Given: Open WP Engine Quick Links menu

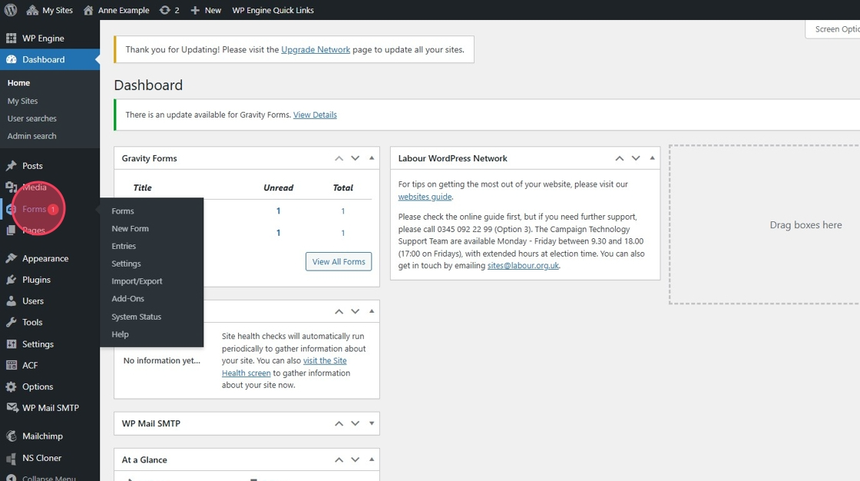Looking at the screenshot, I should pyautogui.click(x=273, y=10).
